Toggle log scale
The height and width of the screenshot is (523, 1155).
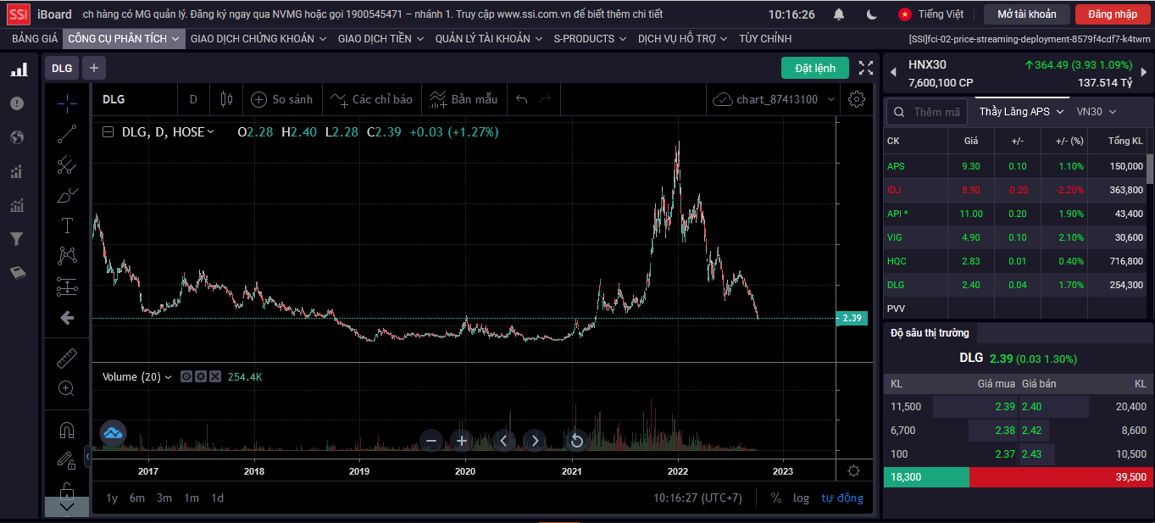pyautogui.click(x=801, y=498)
